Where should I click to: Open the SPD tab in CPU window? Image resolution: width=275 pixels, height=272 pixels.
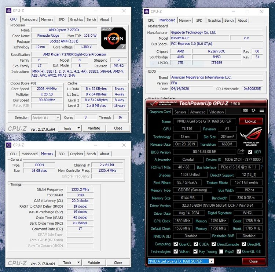61,19
